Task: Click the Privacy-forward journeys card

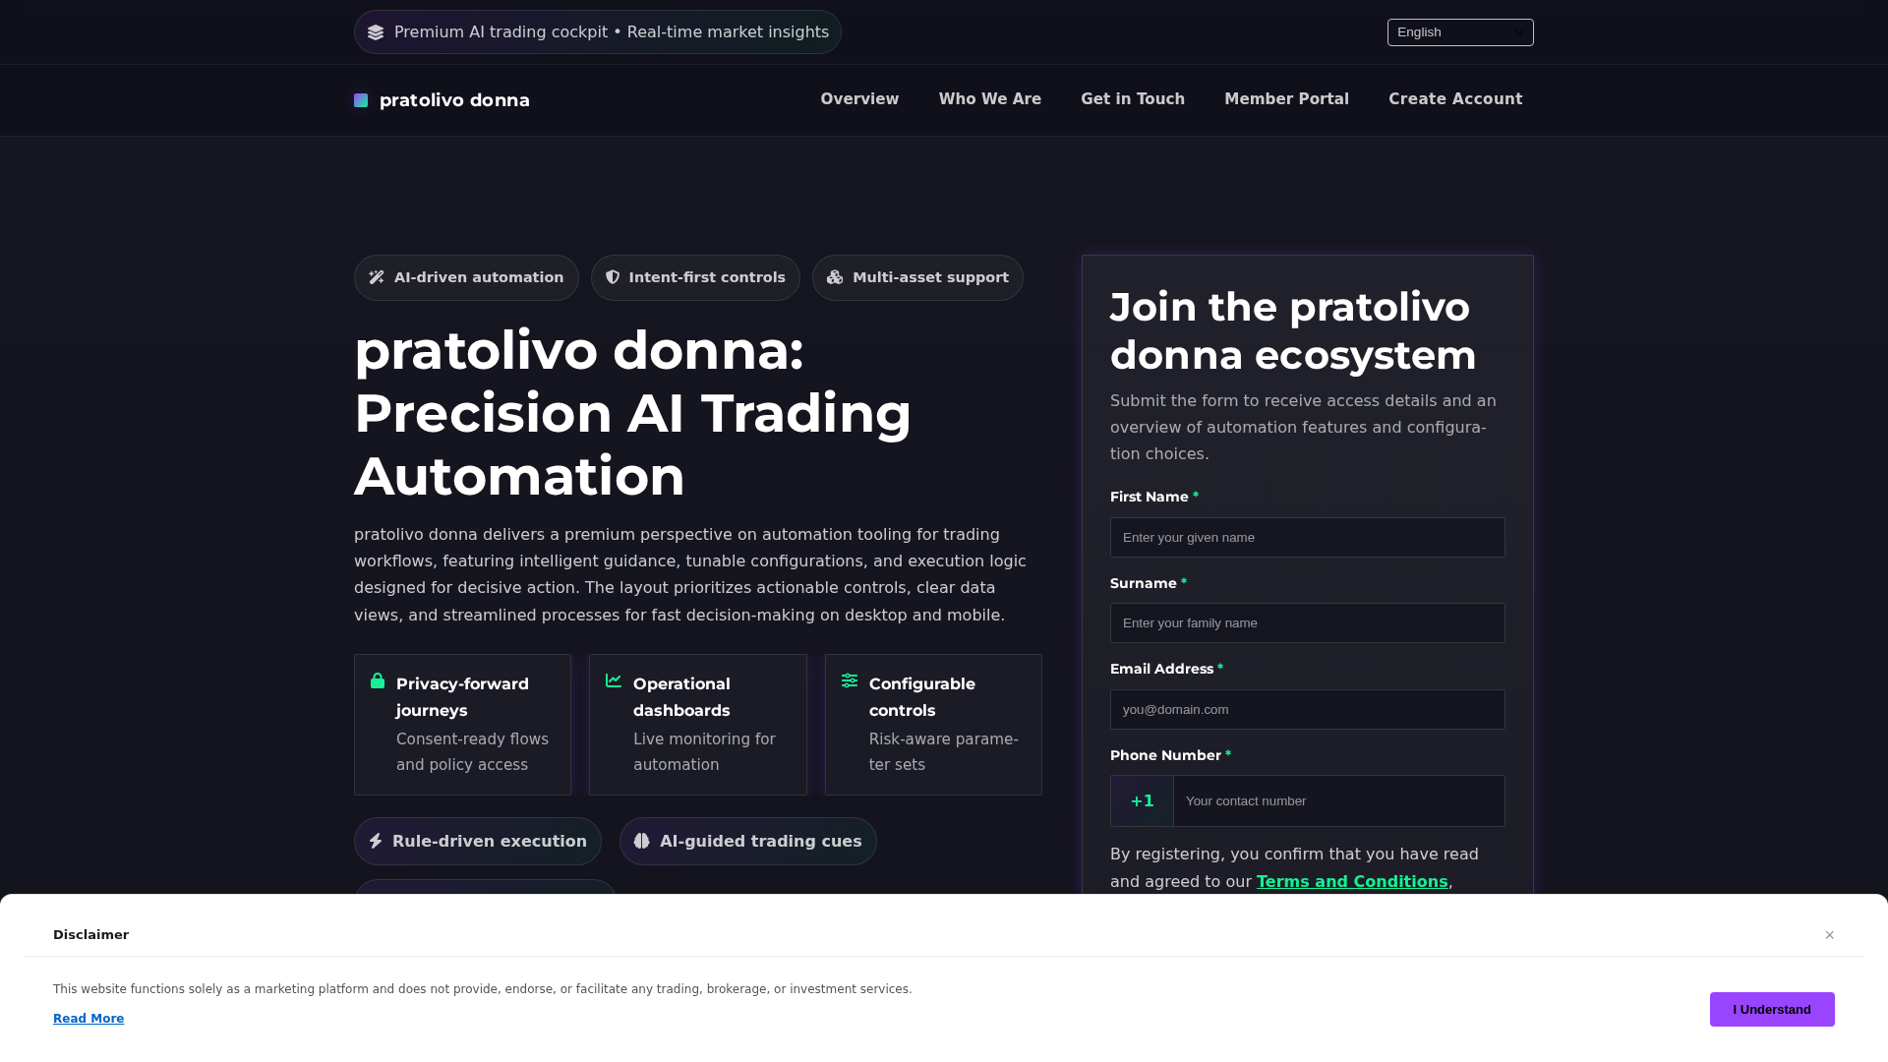Action: click(462, 725)
